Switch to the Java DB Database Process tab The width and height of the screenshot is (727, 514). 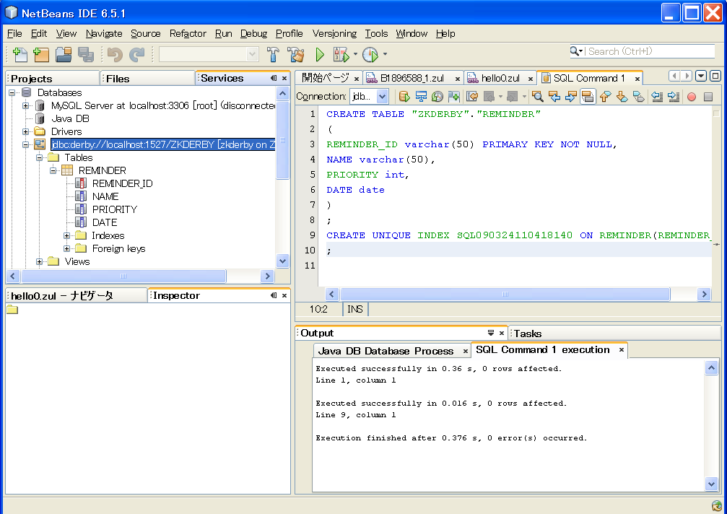click(386, 351)
